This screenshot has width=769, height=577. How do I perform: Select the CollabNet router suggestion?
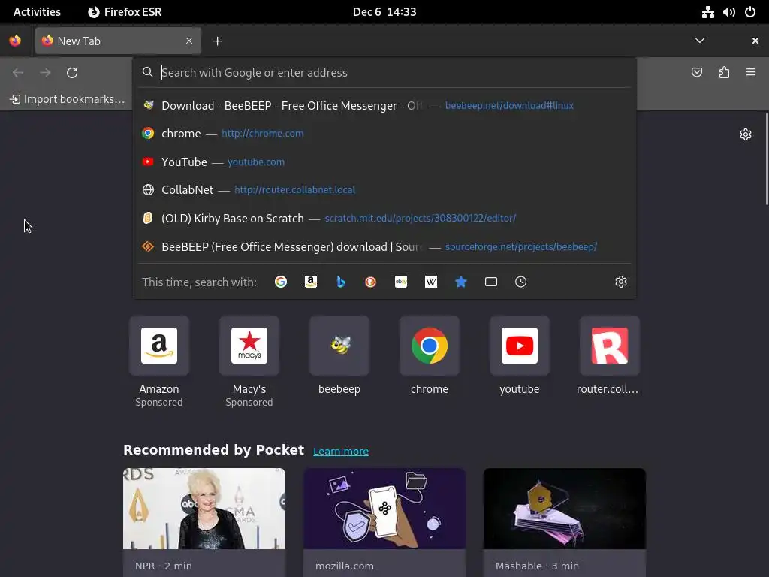point(384,190)
